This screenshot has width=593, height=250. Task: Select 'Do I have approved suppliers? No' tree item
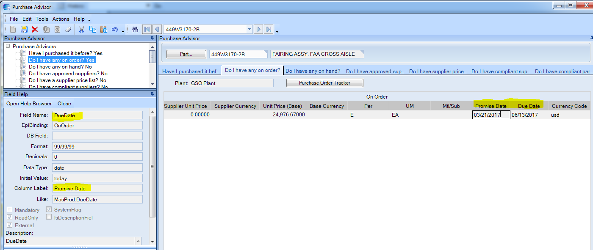[68, 74]
